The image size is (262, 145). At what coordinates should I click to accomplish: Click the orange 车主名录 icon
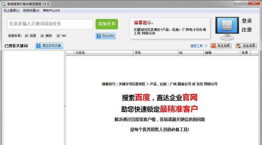coord(214,46)
